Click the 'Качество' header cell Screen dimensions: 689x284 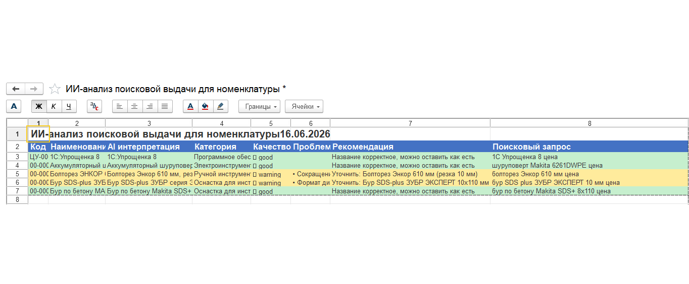click(271, 147)
